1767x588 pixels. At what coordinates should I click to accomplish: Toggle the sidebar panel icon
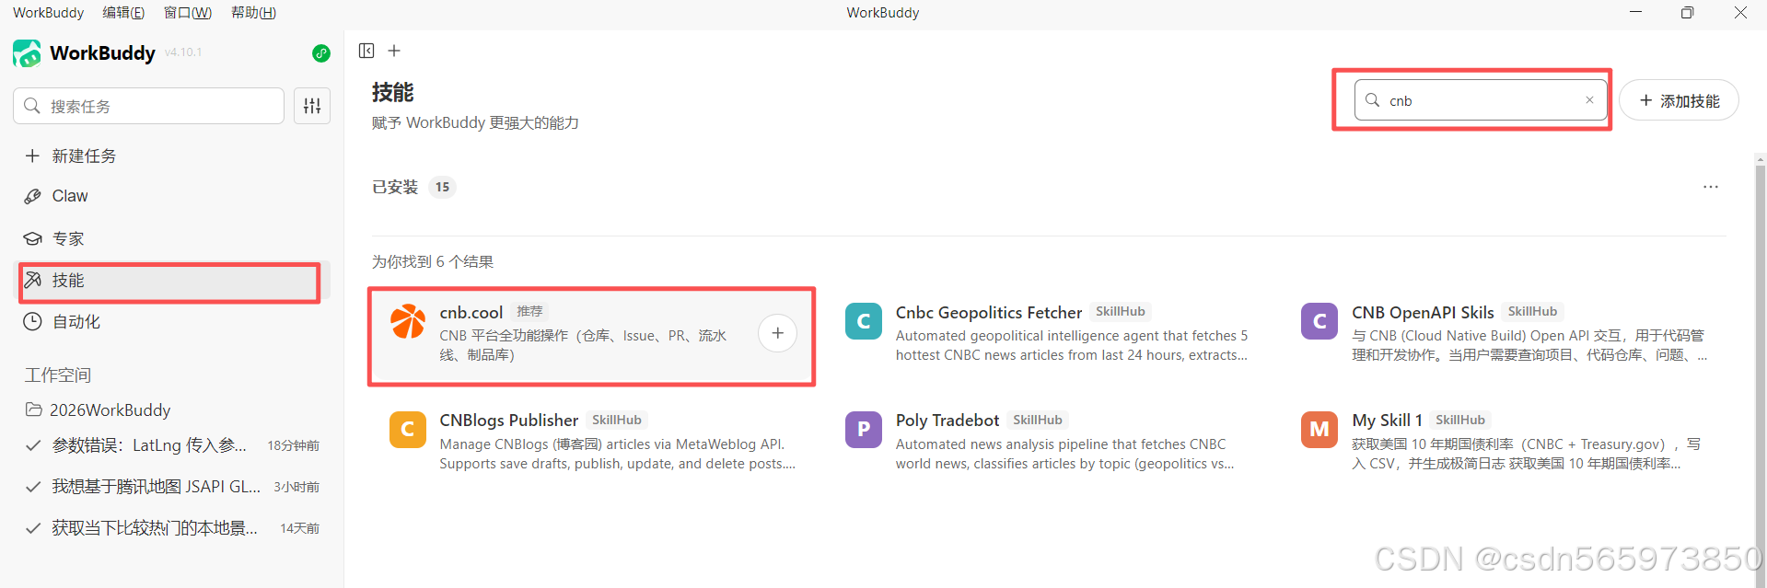[366, 51]
